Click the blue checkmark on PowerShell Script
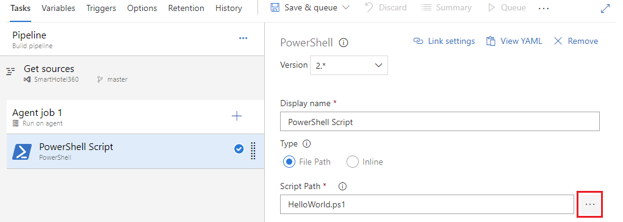 point(239,149)
